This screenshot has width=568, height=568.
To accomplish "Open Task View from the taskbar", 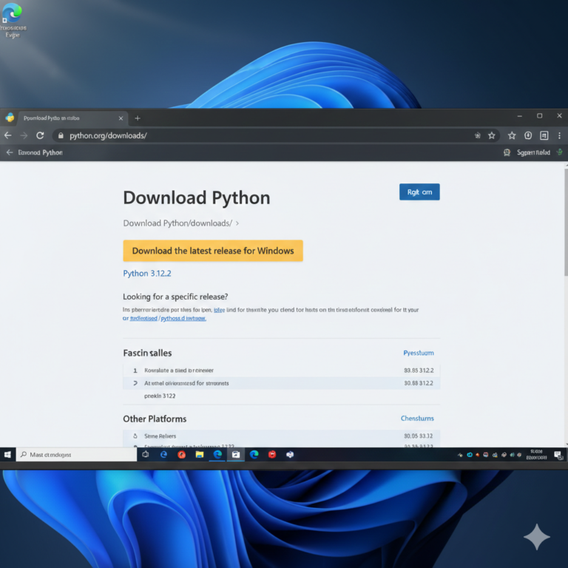I will point(146,454).
